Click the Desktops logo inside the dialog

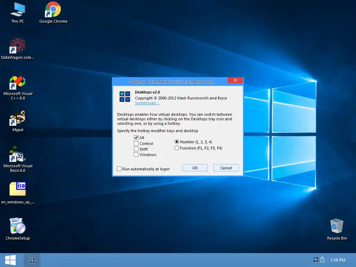[125, 97]
